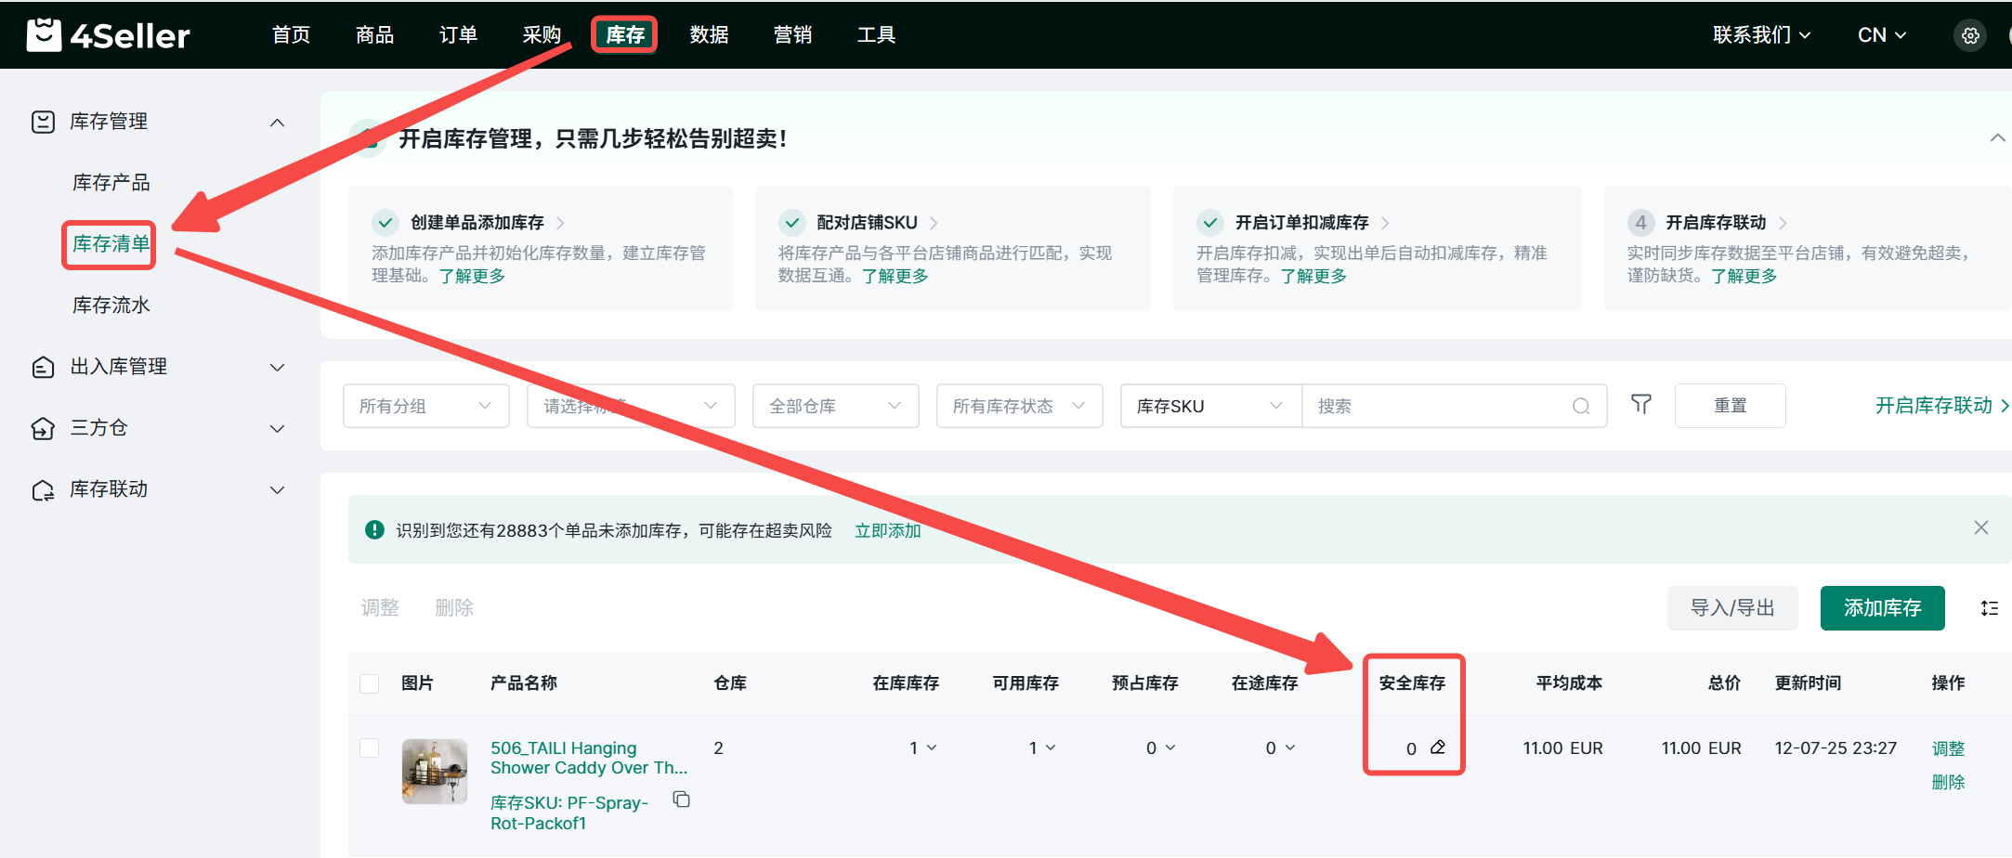Expand the 所有库存状态 status dropdown
The width and height of the screenshot is (2012, 858).
point(1018,406)
